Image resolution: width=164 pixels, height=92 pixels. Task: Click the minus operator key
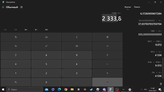point(107,64)
